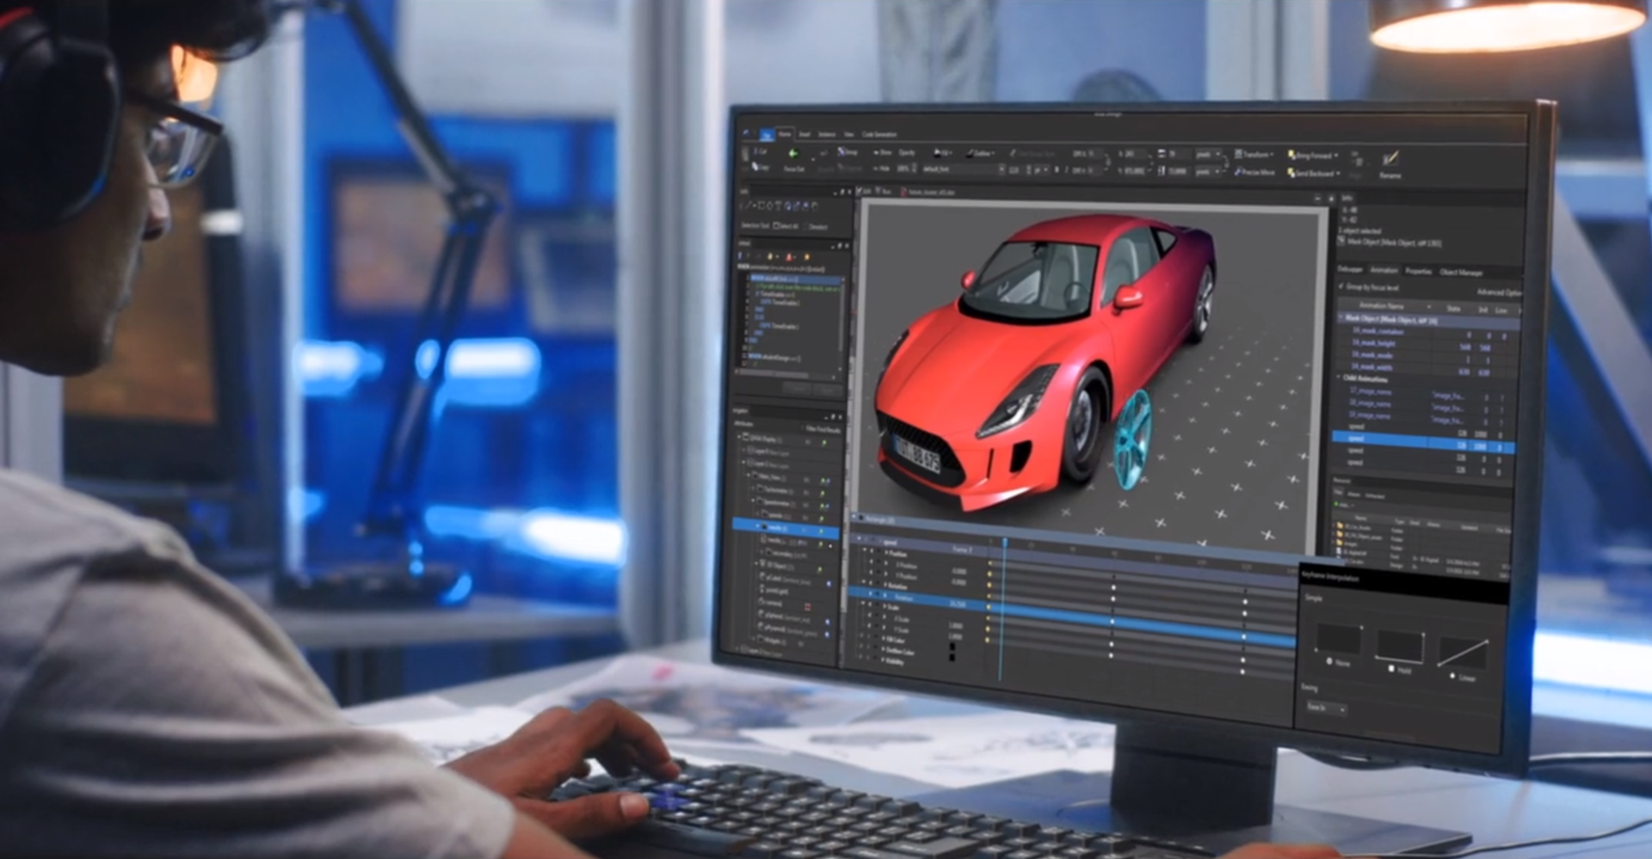The height and width of the screenshot is (859, 1652).
Task: Click the None curve preview thumbnail
Action: (1338, 639)
